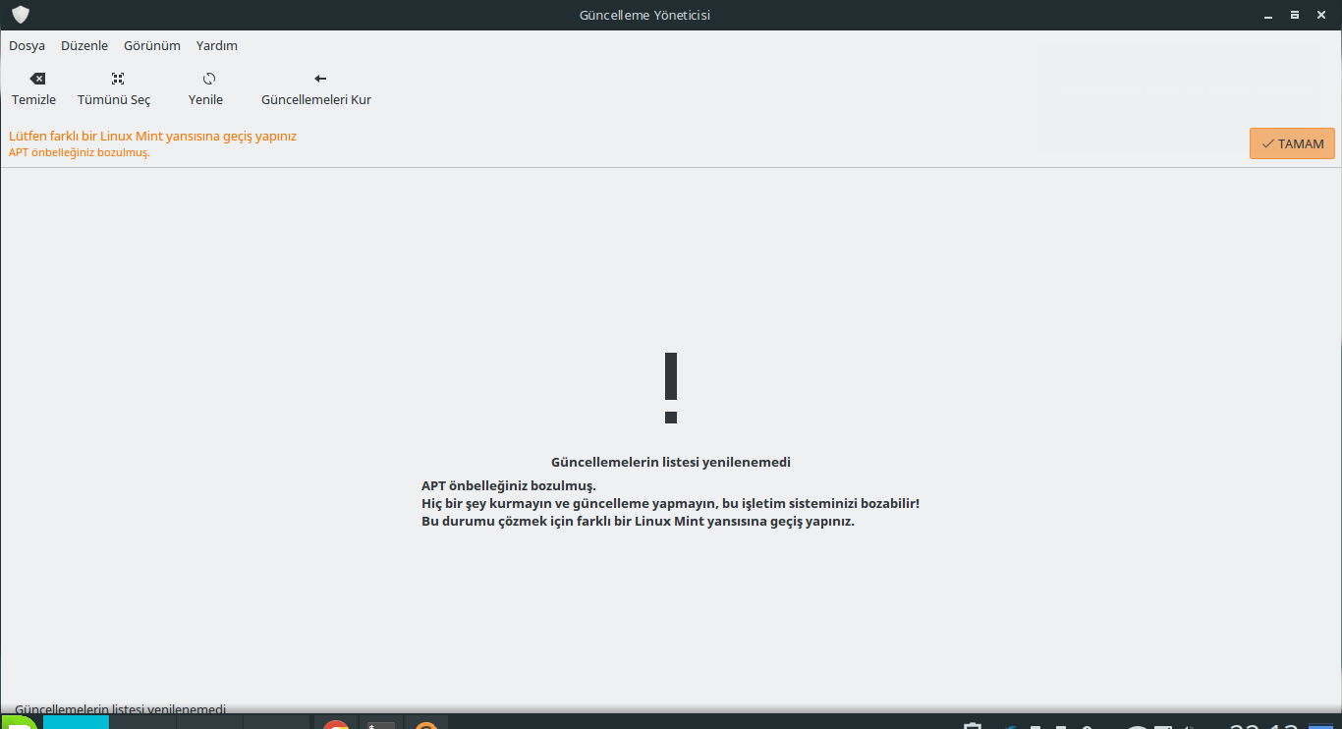Click the bold centered heading "Güncellemelerin listesi yenilenemedi"

coord(671,462)
